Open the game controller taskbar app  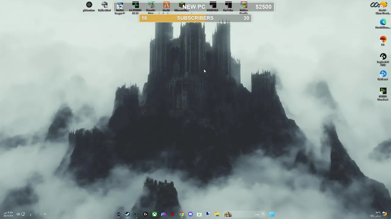(x=163, y=214)
